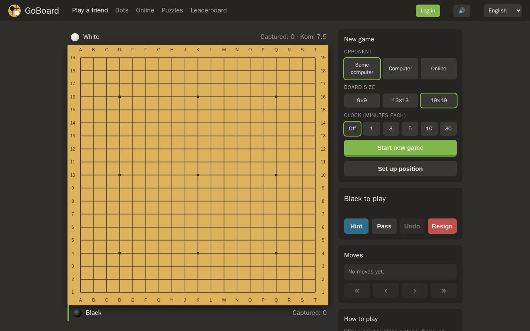Click the GoBoard title text

point(42,11)
